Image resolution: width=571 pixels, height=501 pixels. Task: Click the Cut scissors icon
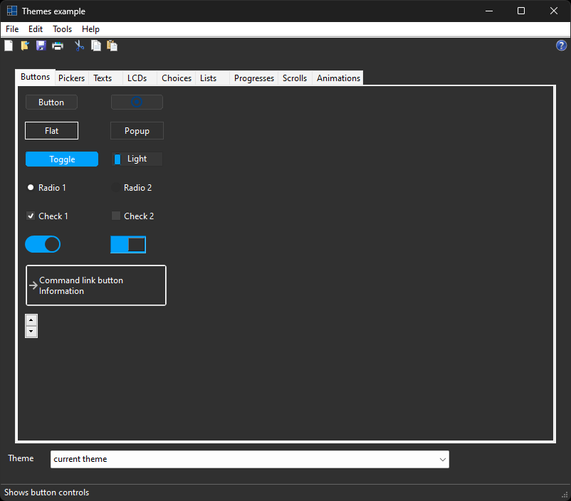point(79,46)
